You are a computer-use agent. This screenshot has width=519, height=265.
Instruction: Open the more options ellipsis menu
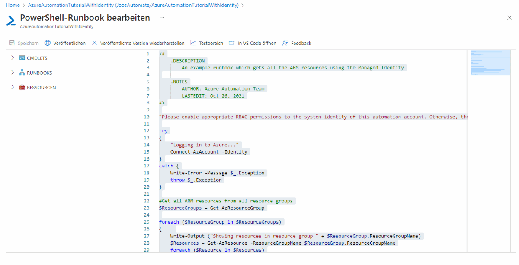tap(162, 18)
